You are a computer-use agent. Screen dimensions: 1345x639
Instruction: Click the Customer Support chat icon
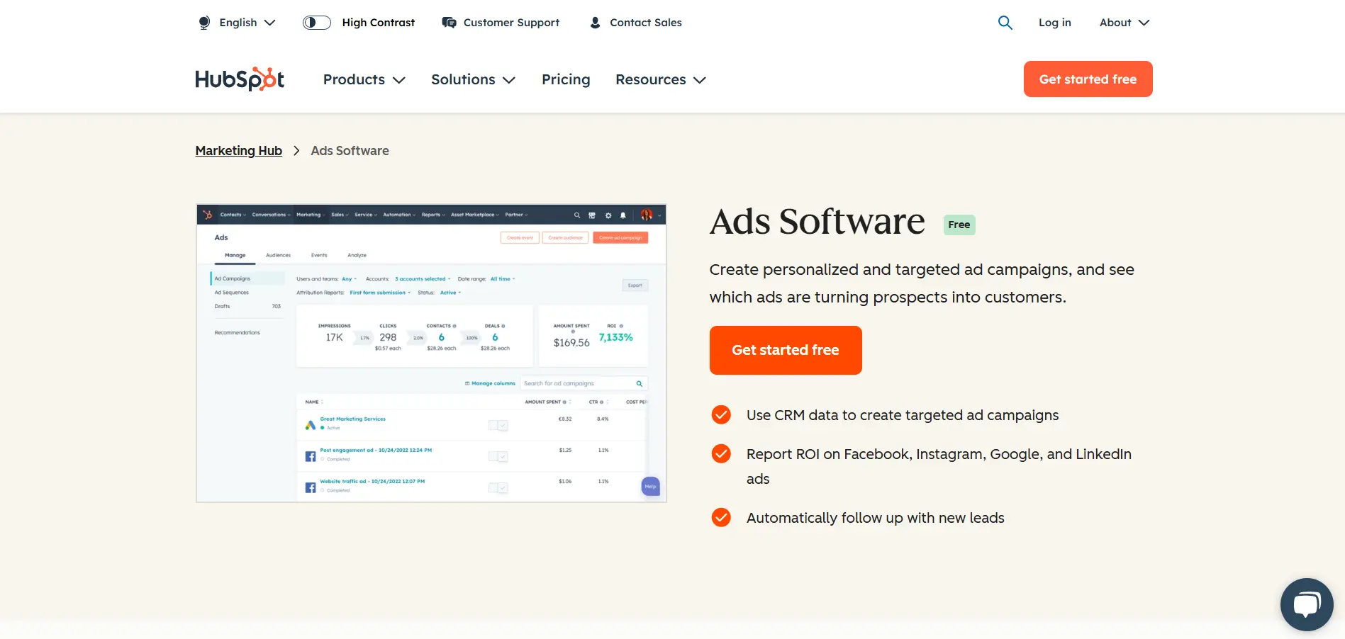tap(449, 23)
